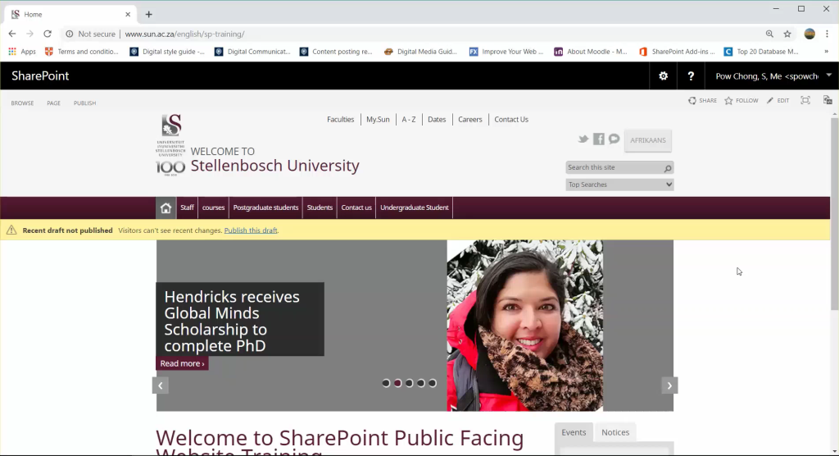Open Careers top link
Viewport: 839px width, 456px height.
point(469,120)
